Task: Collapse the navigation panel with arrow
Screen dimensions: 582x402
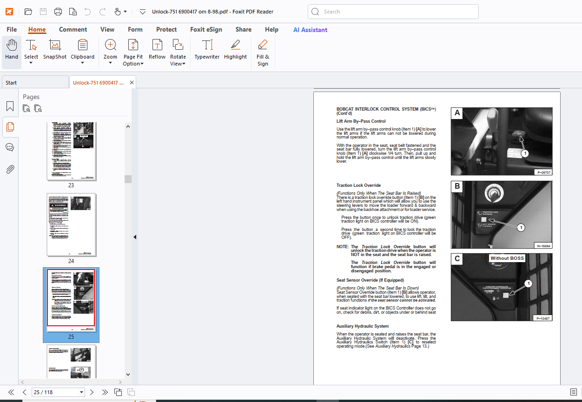Action: pyautogui.click(x=135, y=237)
